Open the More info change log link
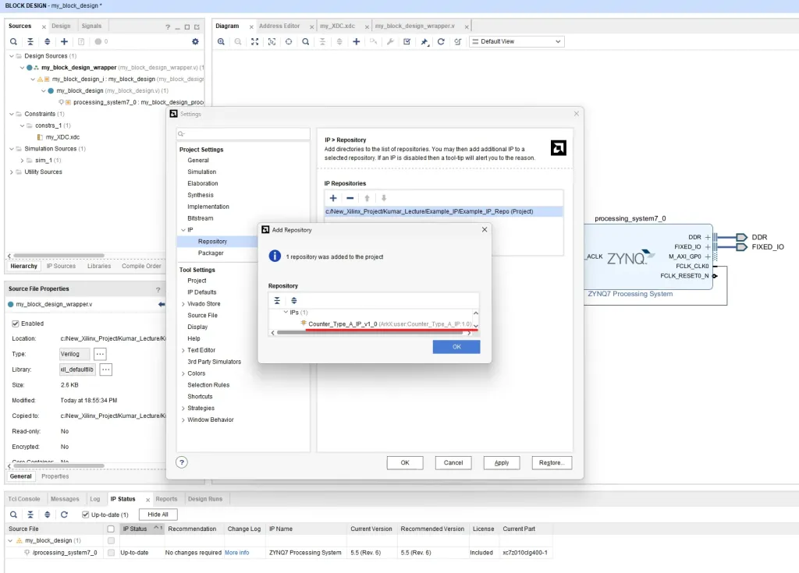The image size is (799, 573). [236, 553]
